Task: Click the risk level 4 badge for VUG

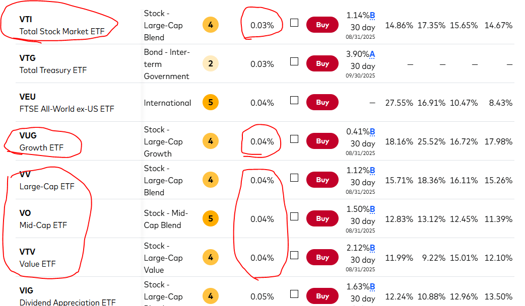Action: (x=211, y=141)
